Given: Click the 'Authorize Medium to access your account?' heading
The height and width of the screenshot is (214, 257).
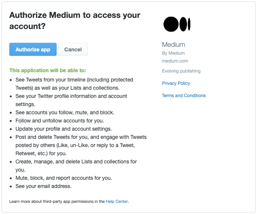Looking at the screenshot, I should coord(74,21).
